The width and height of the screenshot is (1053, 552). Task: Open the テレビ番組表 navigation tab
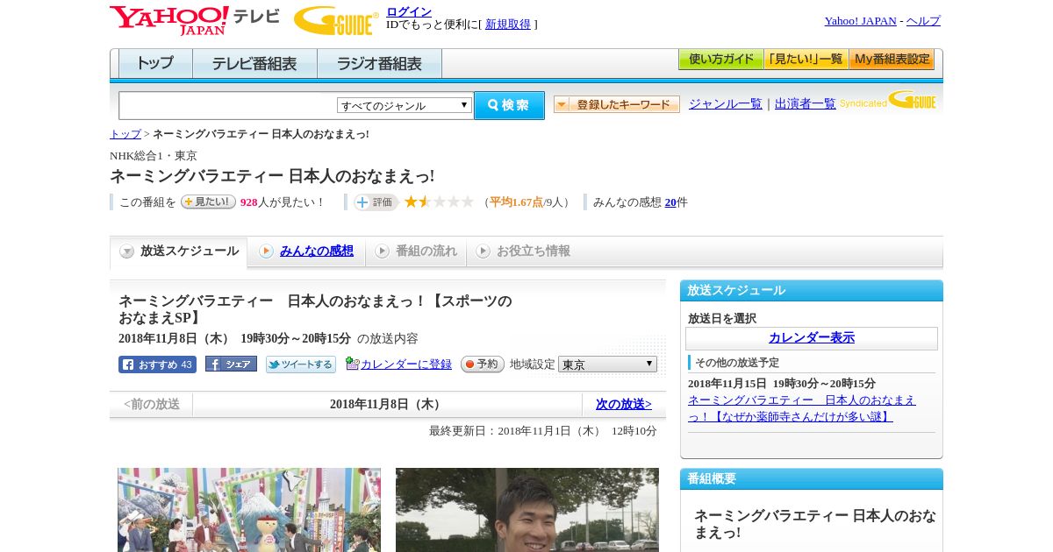point(254,63)
